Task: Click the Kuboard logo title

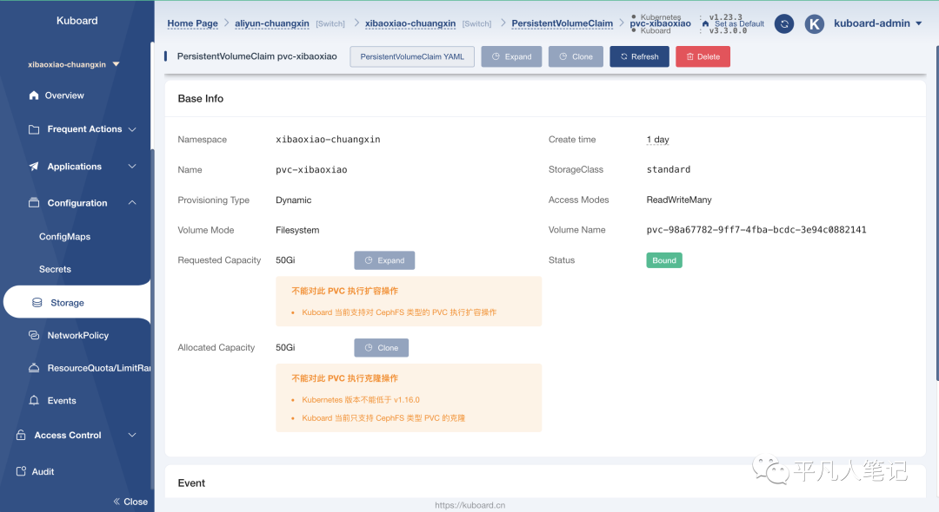Action: pos(77,20)
